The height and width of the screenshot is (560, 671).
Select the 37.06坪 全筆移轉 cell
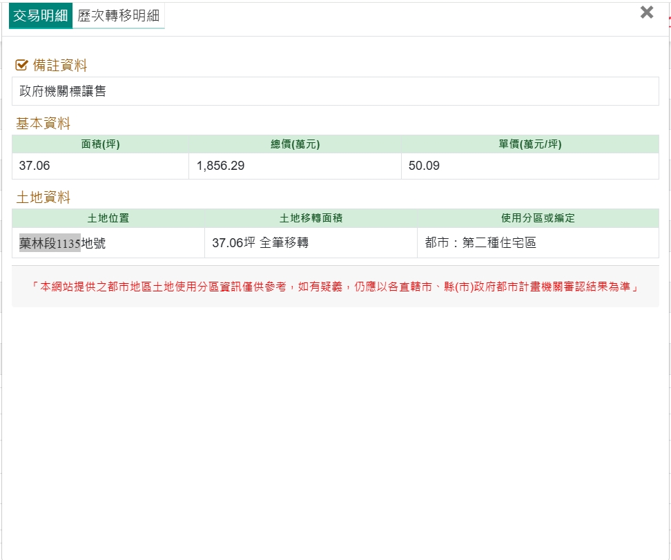(x=311, y=243)
